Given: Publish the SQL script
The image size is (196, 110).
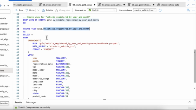Looking at the screenshot, I should pyautogui.click(x=47, y=10).
